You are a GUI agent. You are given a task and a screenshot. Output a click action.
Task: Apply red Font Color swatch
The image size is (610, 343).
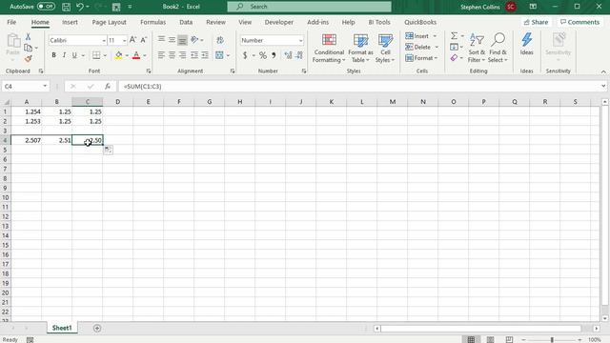pyautogui.click(x=136, y=55)
